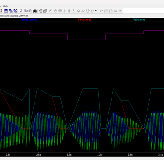This screenshot has width=164, height=160.
Task: Click the 2.6s time axis label
Action: [x=8, y=155]
